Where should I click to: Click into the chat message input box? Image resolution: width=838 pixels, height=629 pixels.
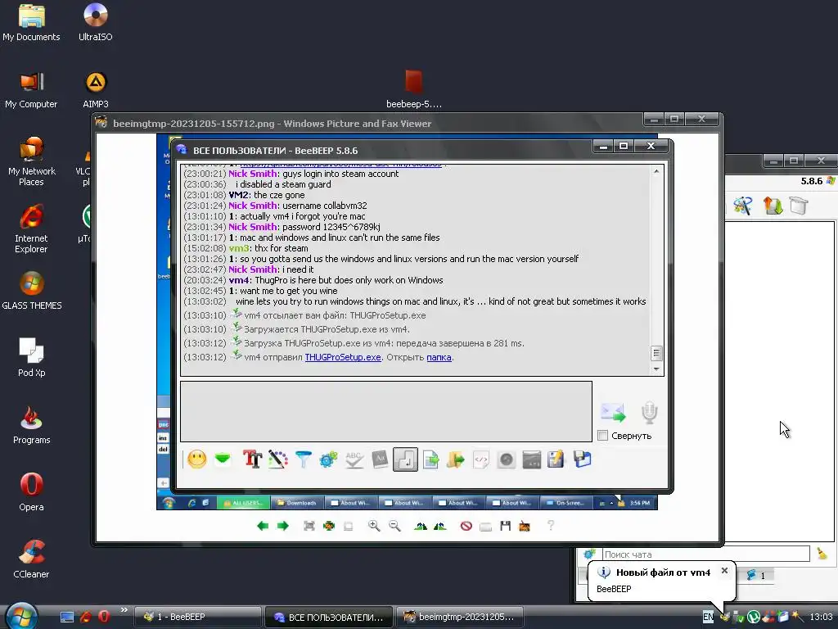coord(386,411)
